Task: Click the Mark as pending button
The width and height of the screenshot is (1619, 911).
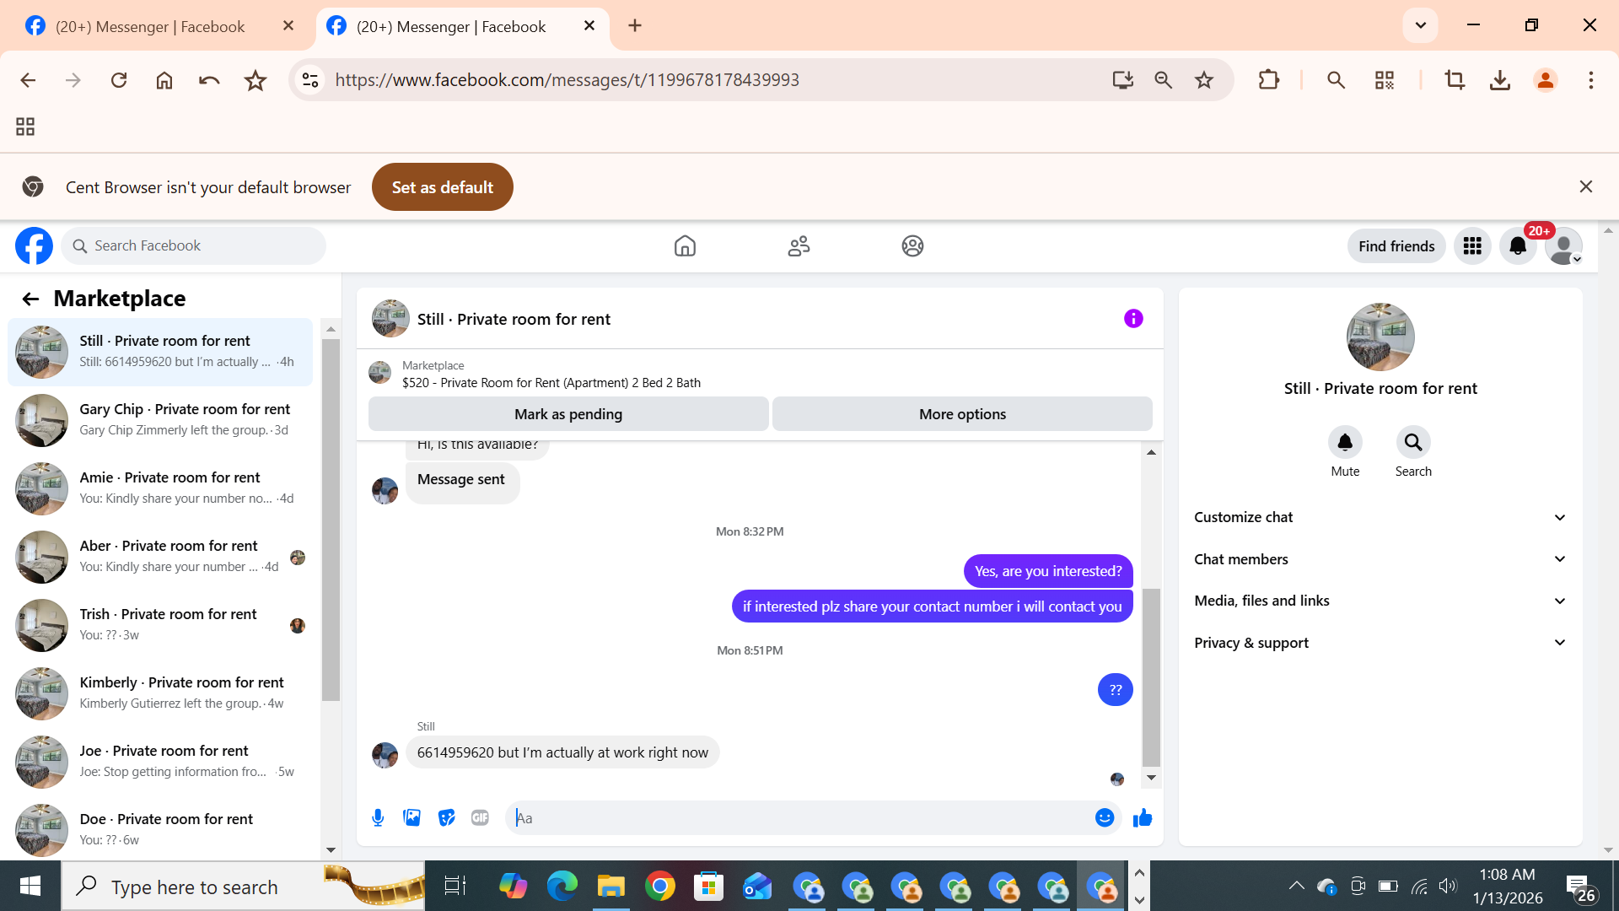Action: click(x=568, y=414)
